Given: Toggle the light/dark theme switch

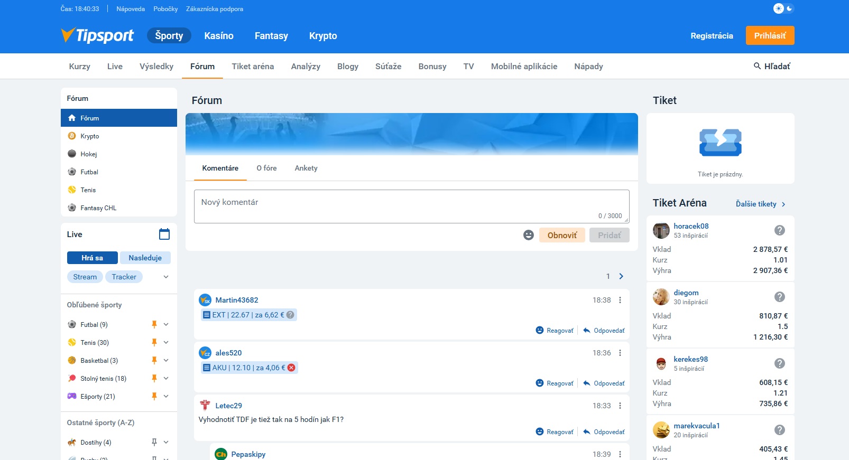Looking at the screenshot, I should coord(783,8).
